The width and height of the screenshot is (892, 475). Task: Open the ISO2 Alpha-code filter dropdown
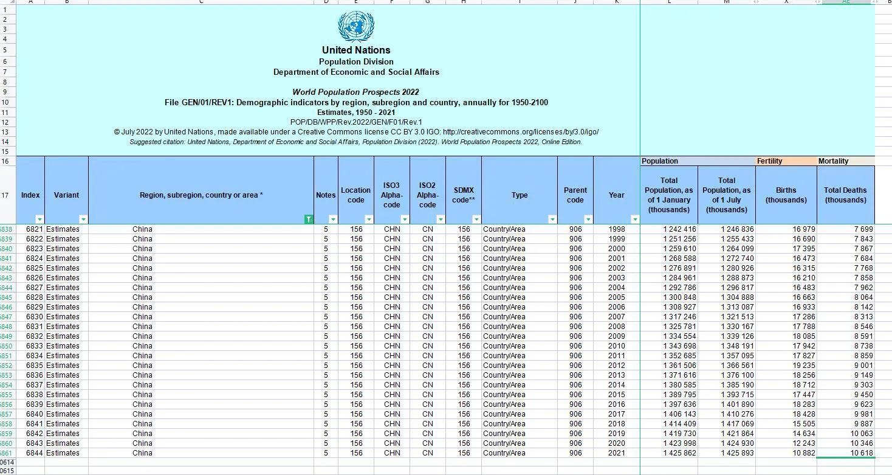tap(441, 219)
